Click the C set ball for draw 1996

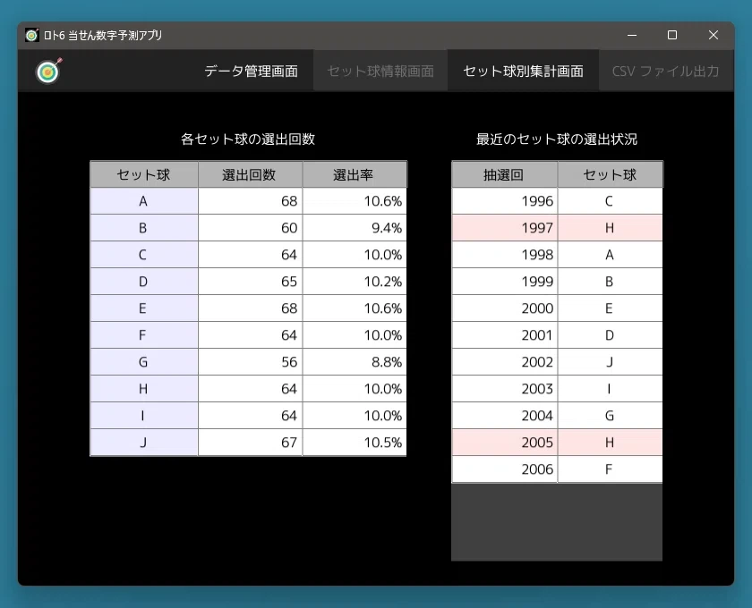[610, 201]
